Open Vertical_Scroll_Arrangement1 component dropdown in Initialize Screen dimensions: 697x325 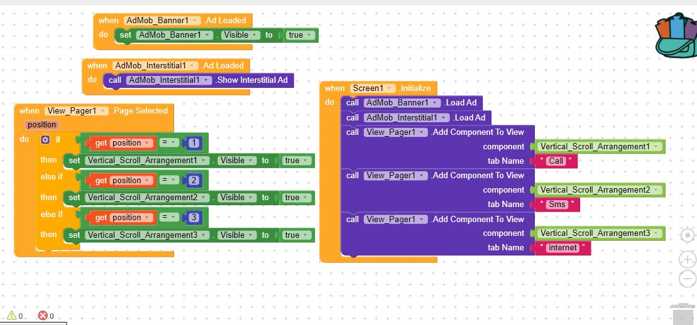600,147
